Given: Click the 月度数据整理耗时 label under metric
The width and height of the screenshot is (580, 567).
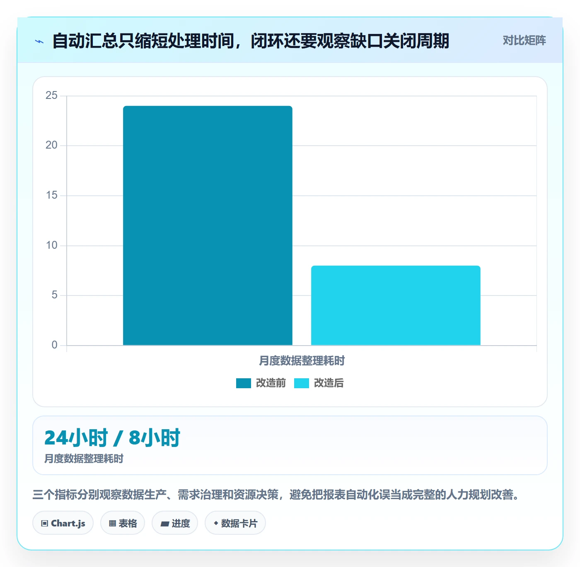Looking at the screenshot, I should (x=84, y=459).
